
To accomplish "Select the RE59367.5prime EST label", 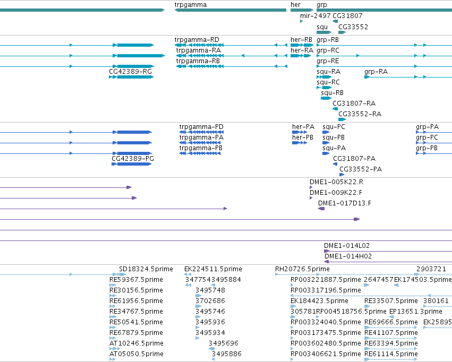I will [136, 280].
